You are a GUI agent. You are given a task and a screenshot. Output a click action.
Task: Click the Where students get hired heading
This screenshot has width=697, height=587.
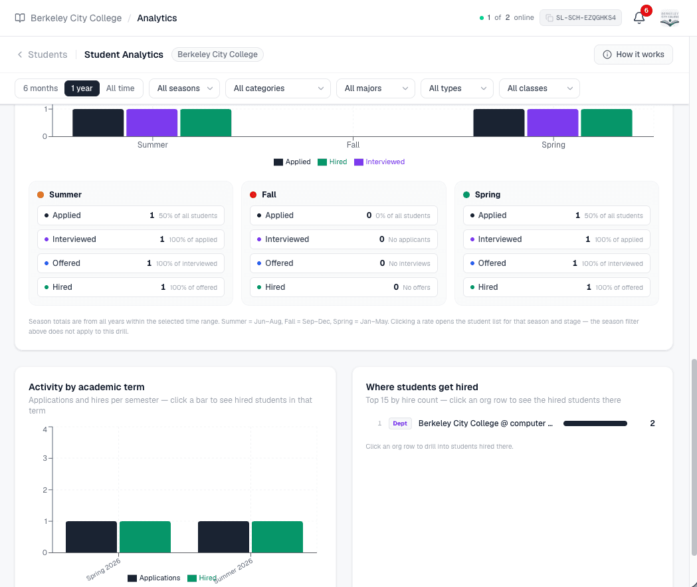422,387
